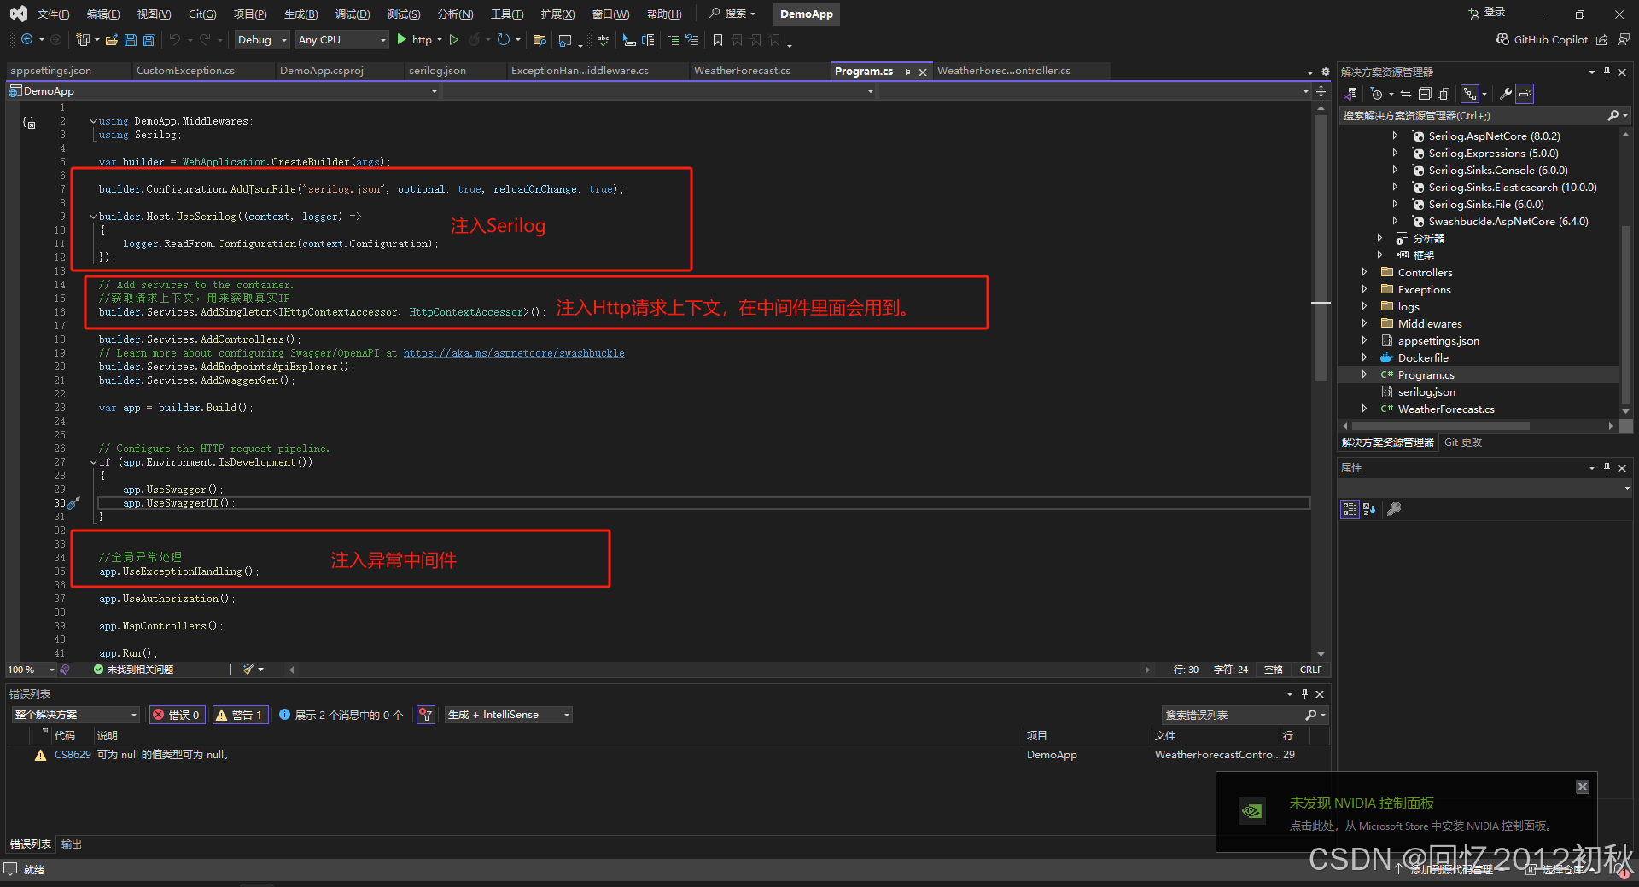The image size is (1639, 887).
Task: Open the 生成 + IntelliSense dropdown
Action: coord(508,715)
